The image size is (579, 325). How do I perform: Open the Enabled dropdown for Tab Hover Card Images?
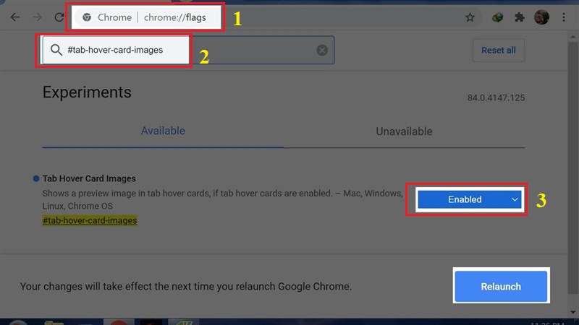click(x=469, y=199)
